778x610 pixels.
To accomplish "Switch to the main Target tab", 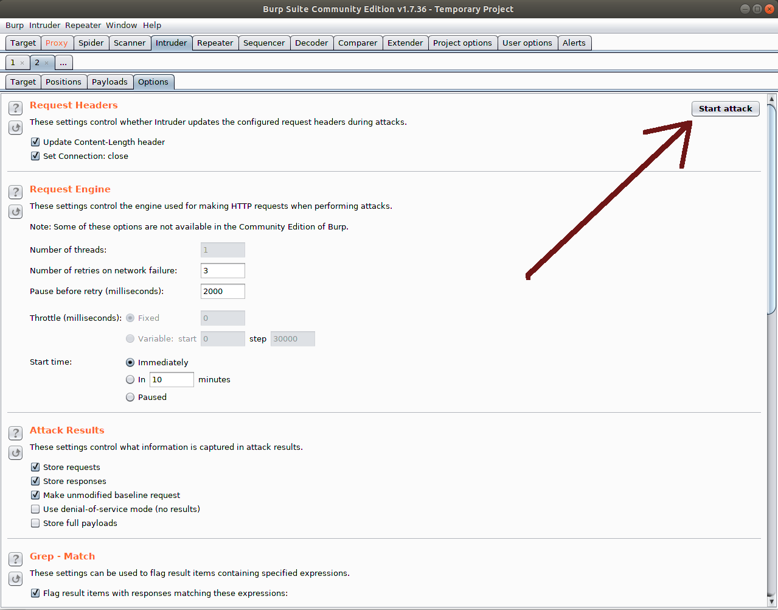I will coord(23,43).
